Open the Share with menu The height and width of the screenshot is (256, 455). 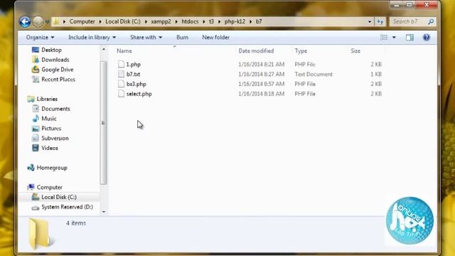click(146, 38)
